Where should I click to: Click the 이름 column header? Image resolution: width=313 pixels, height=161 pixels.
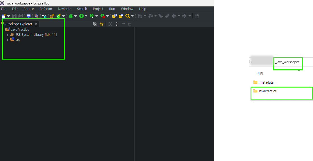click(260, 73)
